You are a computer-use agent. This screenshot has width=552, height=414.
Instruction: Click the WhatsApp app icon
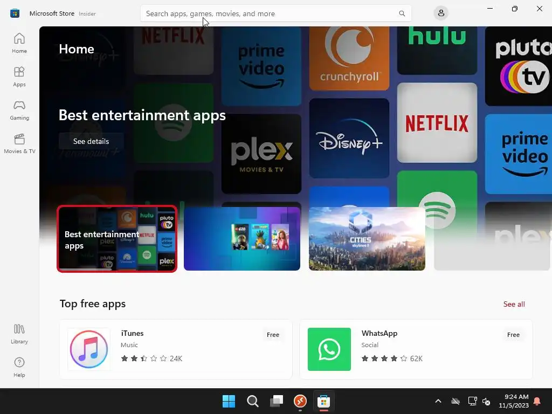[329, 349]
